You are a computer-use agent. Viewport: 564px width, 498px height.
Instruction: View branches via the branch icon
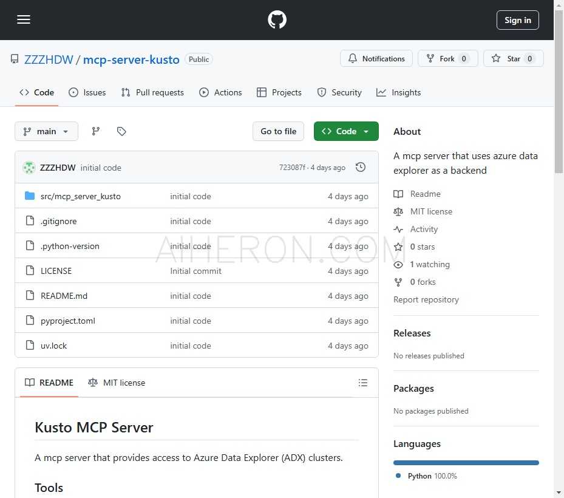96,131
